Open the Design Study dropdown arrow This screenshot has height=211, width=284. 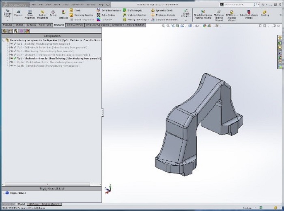(7, 19)
